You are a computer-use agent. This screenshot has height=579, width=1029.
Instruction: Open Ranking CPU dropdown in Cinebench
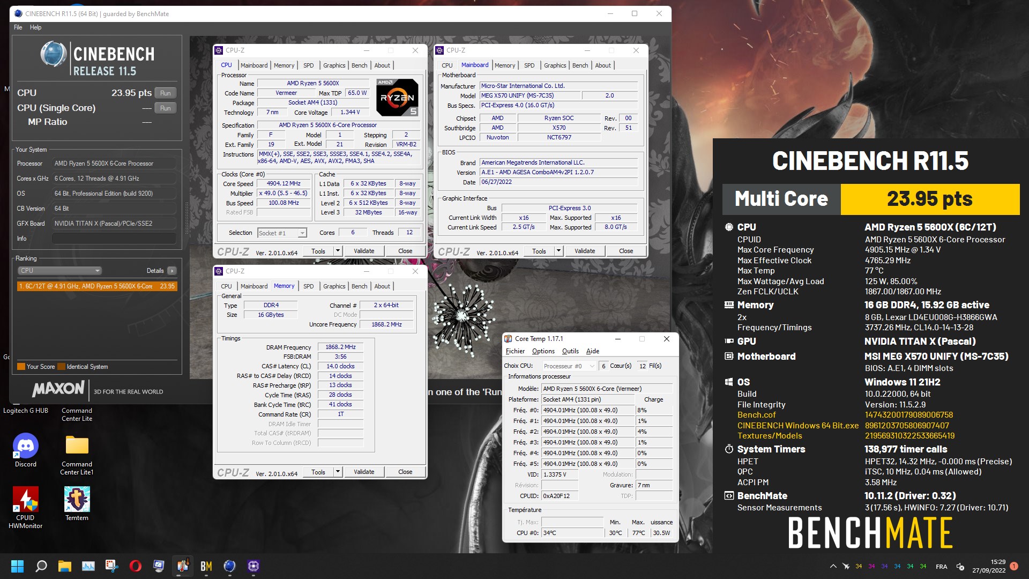pyautogui.click(x=59, y=271)
